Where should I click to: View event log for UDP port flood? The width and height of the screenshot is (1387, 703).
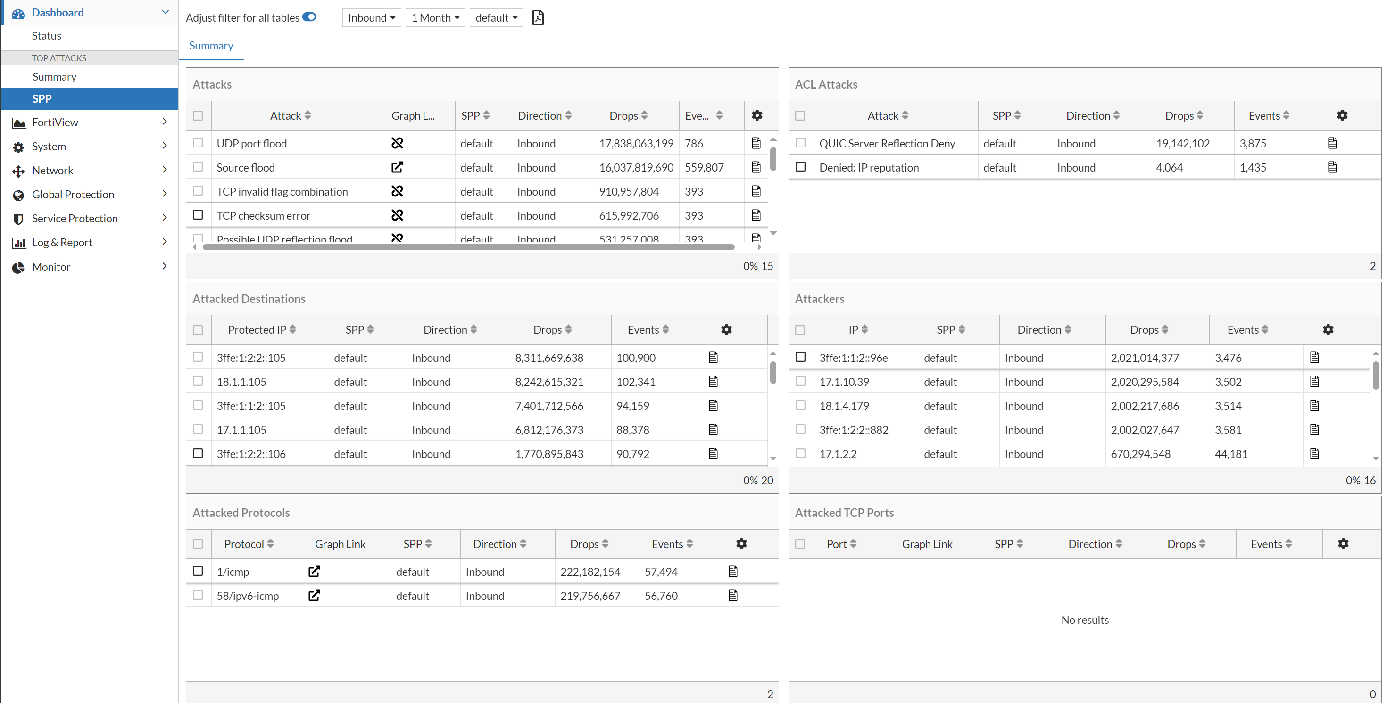pos(756,143)
